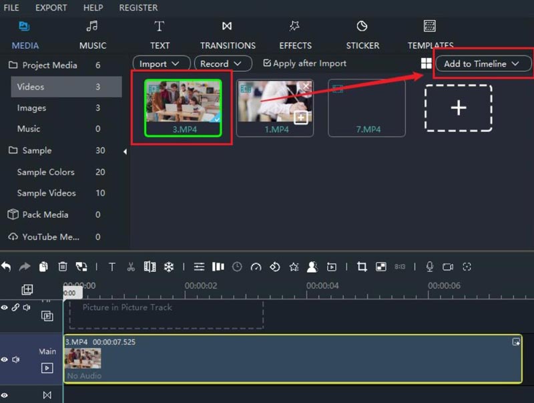Select the crop tool icon

362,267
